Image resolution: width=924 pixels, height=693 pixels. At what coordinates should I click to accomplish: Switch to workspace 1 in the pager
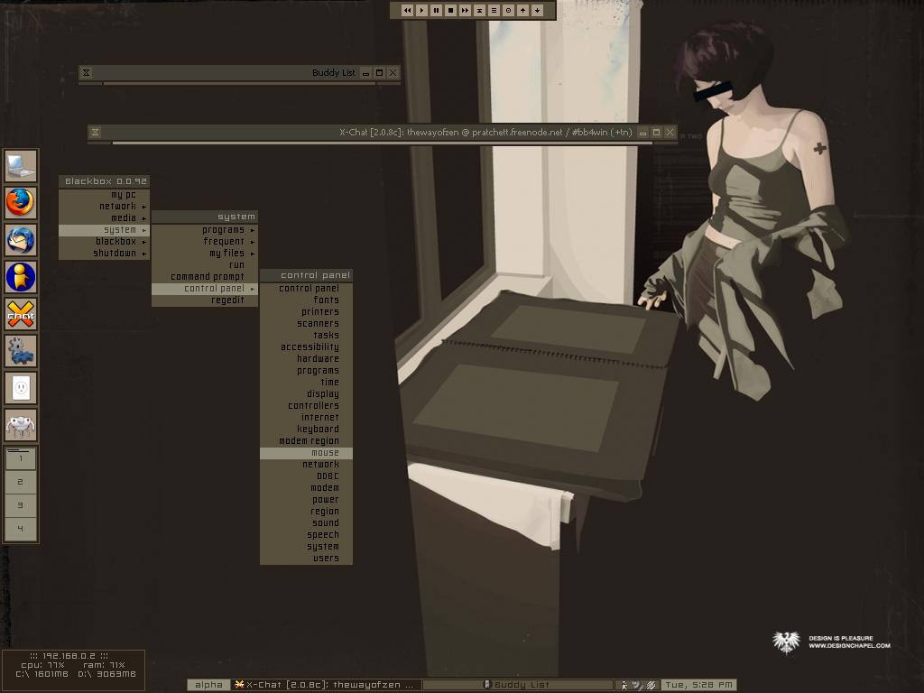[x=21, y=458]
